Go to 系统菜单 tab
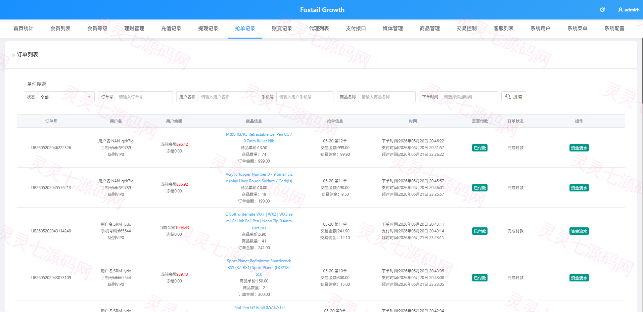 (578, 29)
